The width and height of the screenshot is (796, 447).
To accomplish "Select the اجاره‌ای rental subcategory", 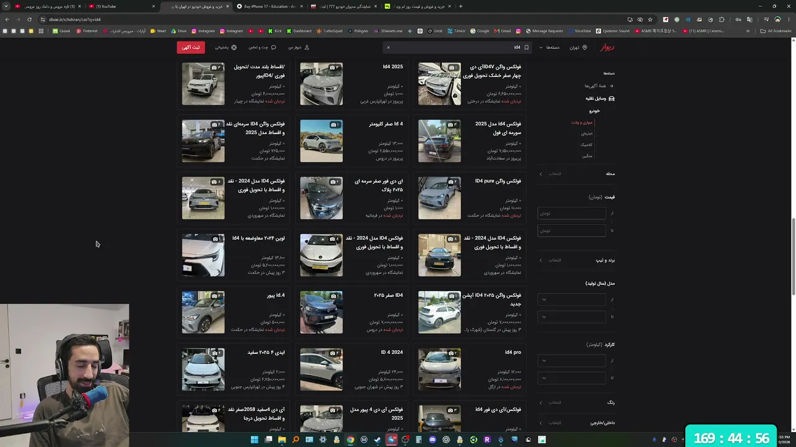I will pos(586,133).
